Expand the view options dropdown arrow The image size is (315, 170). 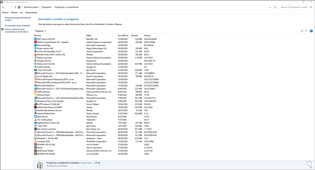pyautogui.click(x=306, y=31)
